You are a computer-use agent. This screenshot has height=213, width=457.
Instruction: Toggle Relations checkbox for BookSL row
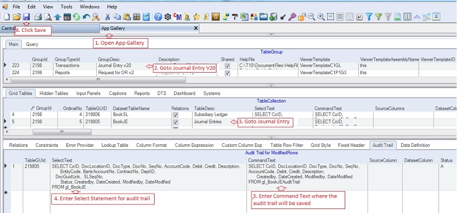176,115
